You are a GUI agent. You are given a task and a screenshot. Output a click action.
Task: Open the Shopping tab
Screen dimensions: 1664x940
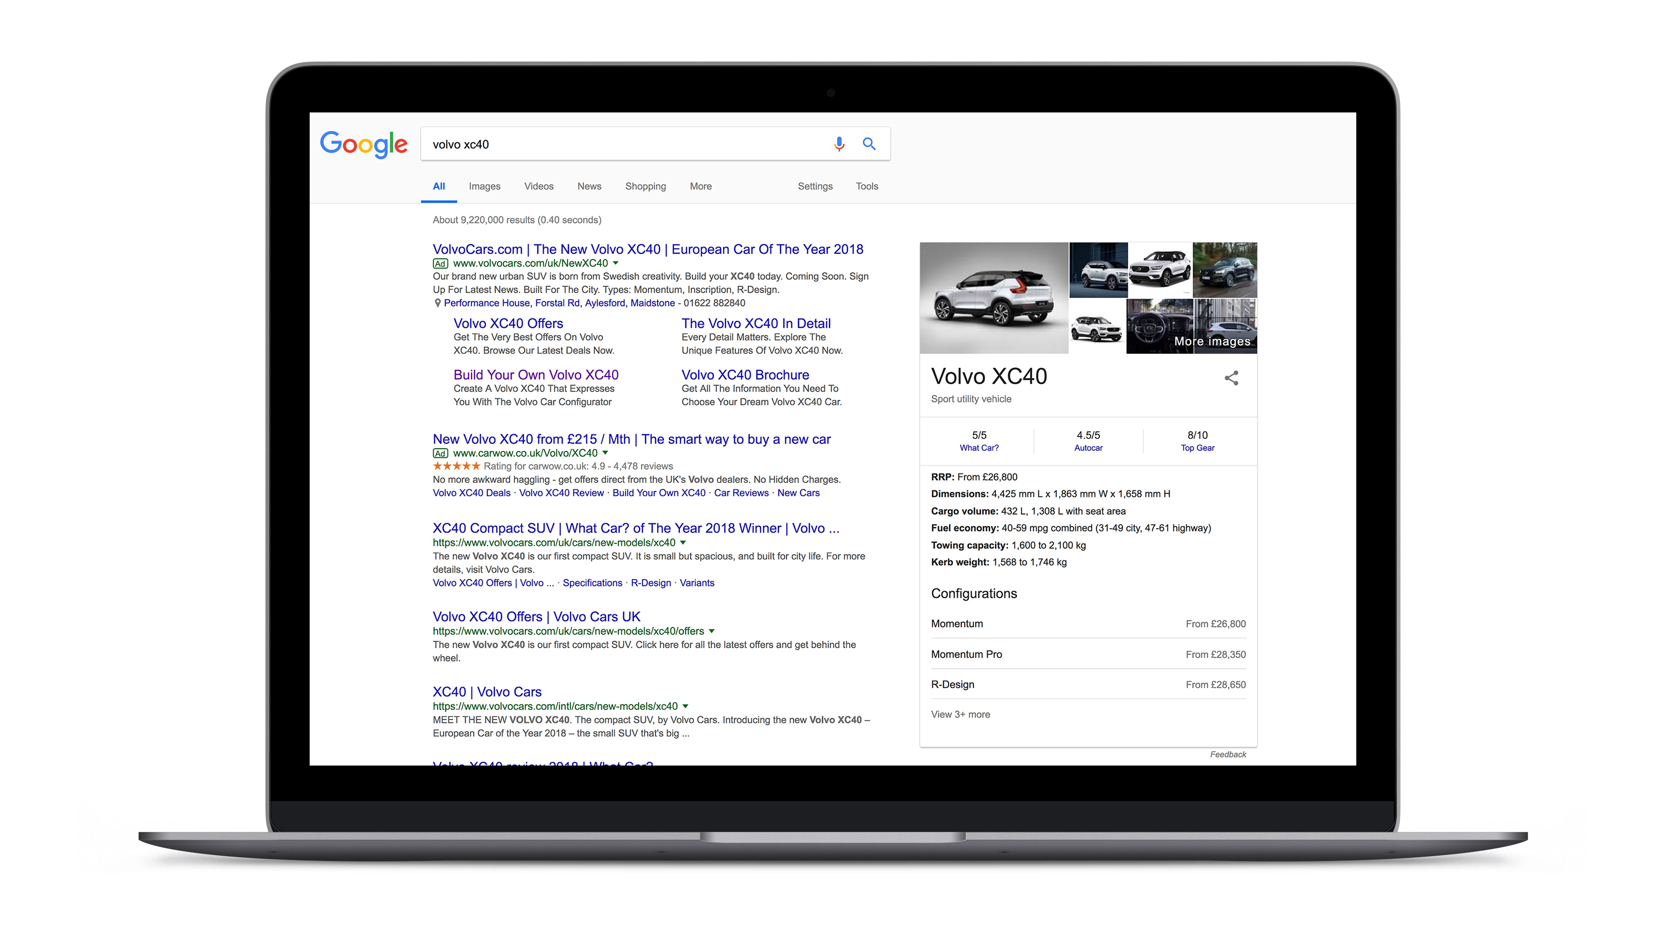[x=645, y=186]
